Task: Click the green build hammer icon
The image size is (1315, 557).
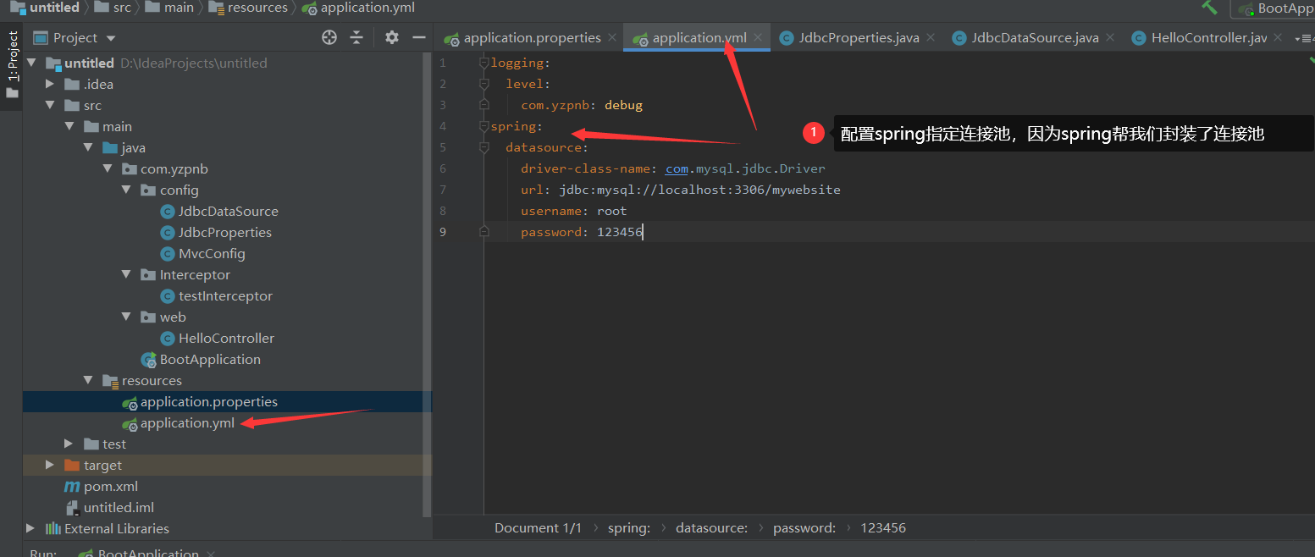Action: pyautogui.click(x=1209, y=7)
